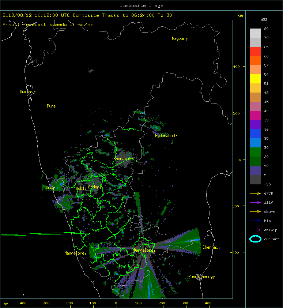Select the bright green 30 dBZ color swatch
The image size is (283, 308).
(255, 152)
